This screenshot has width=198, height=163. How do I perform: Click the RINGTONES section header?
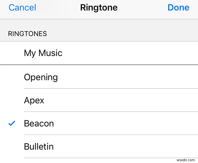27,34
